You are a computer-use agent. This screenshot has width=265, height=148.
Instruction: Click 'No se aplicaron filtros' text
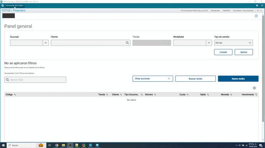(20, 63)
